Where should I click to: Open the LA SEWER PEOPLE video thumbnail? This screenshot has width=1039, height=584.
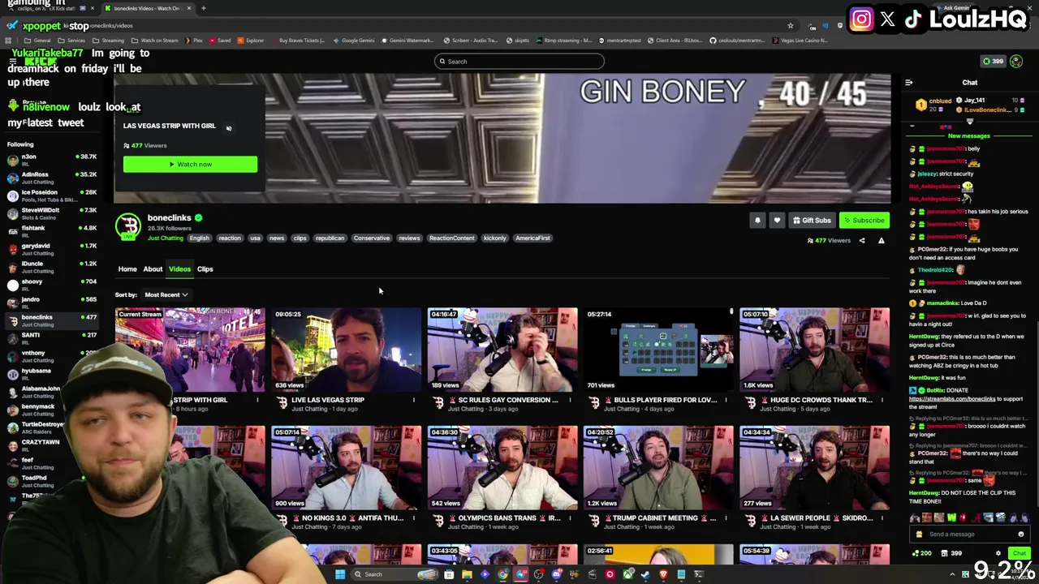tap(814, 468)
